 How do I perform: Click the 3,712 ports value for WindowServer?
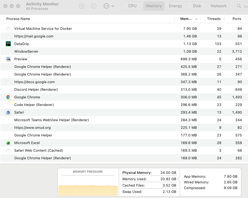[x=237, y=51]
